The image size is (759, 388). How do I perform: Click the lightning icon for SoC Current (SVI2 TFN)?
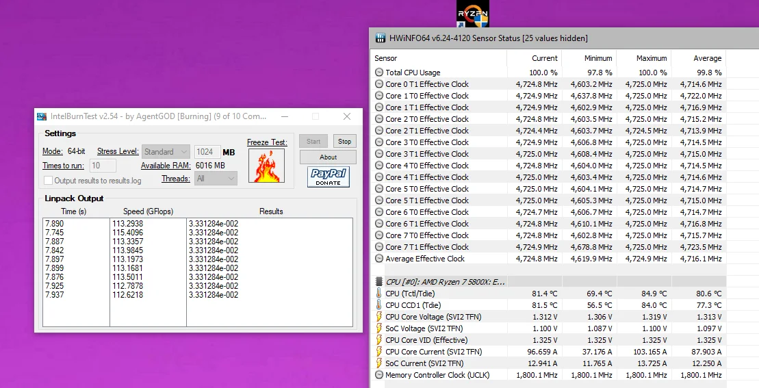379,363
